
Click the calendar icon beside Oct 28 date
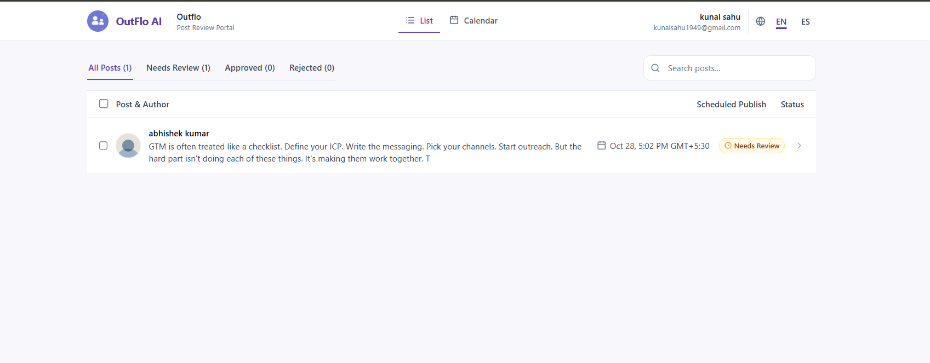(601, 146)
